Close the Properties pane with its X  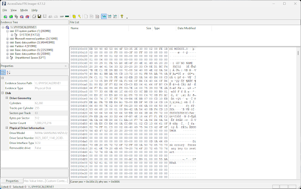point(66,66)
